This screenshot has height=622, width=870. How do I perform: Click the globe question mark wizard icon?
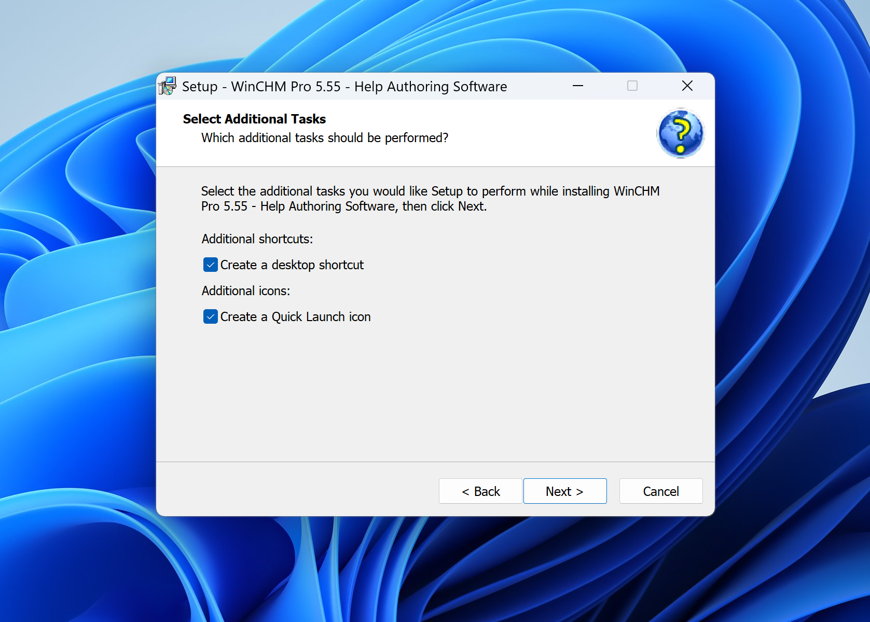(680, 133)
